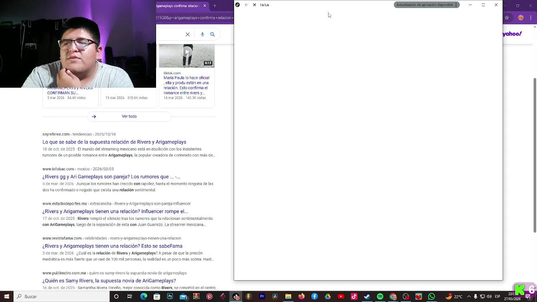Screen dimensions: 537x302
Task: Open Pinterest from taskbar
Action: [x=209, y=297]
